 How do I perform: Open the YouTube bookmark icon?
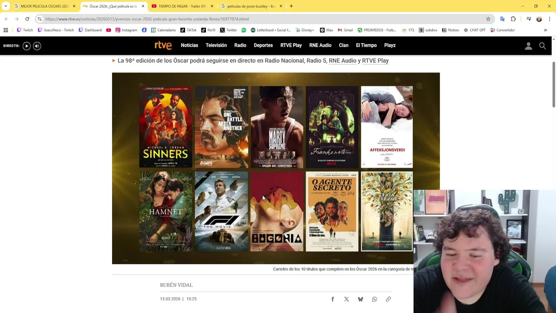point(109,30)
